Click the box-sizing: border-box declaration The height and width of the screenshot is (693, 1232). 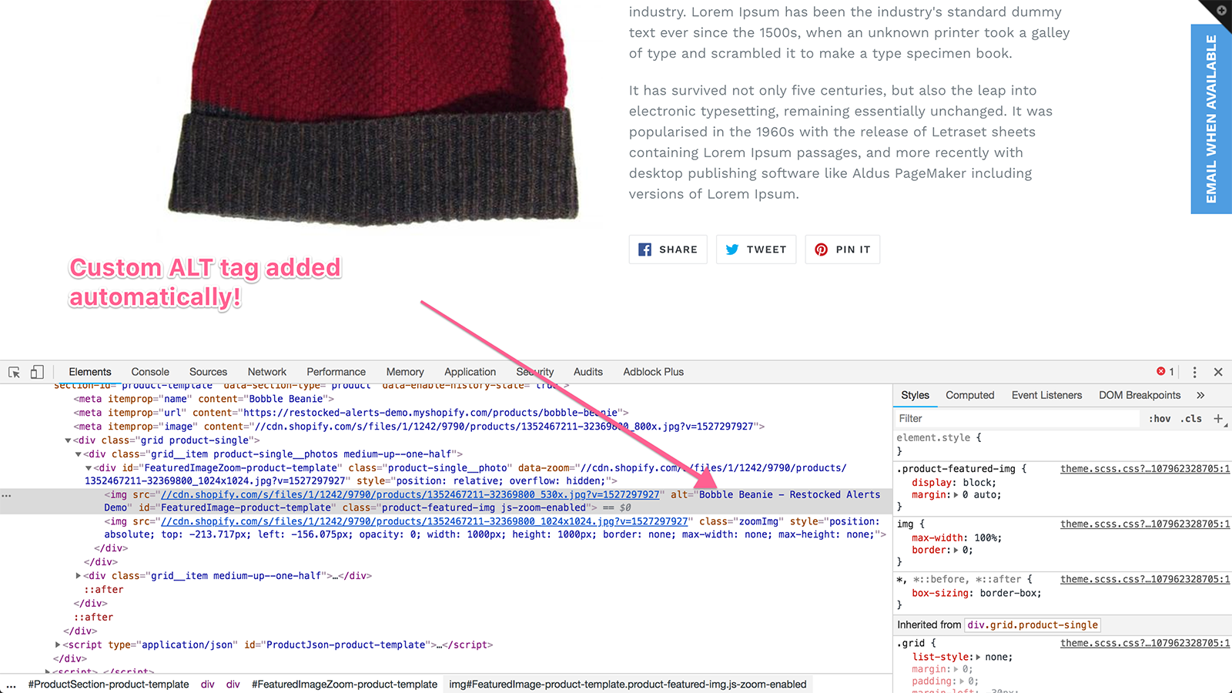point(976,594)
